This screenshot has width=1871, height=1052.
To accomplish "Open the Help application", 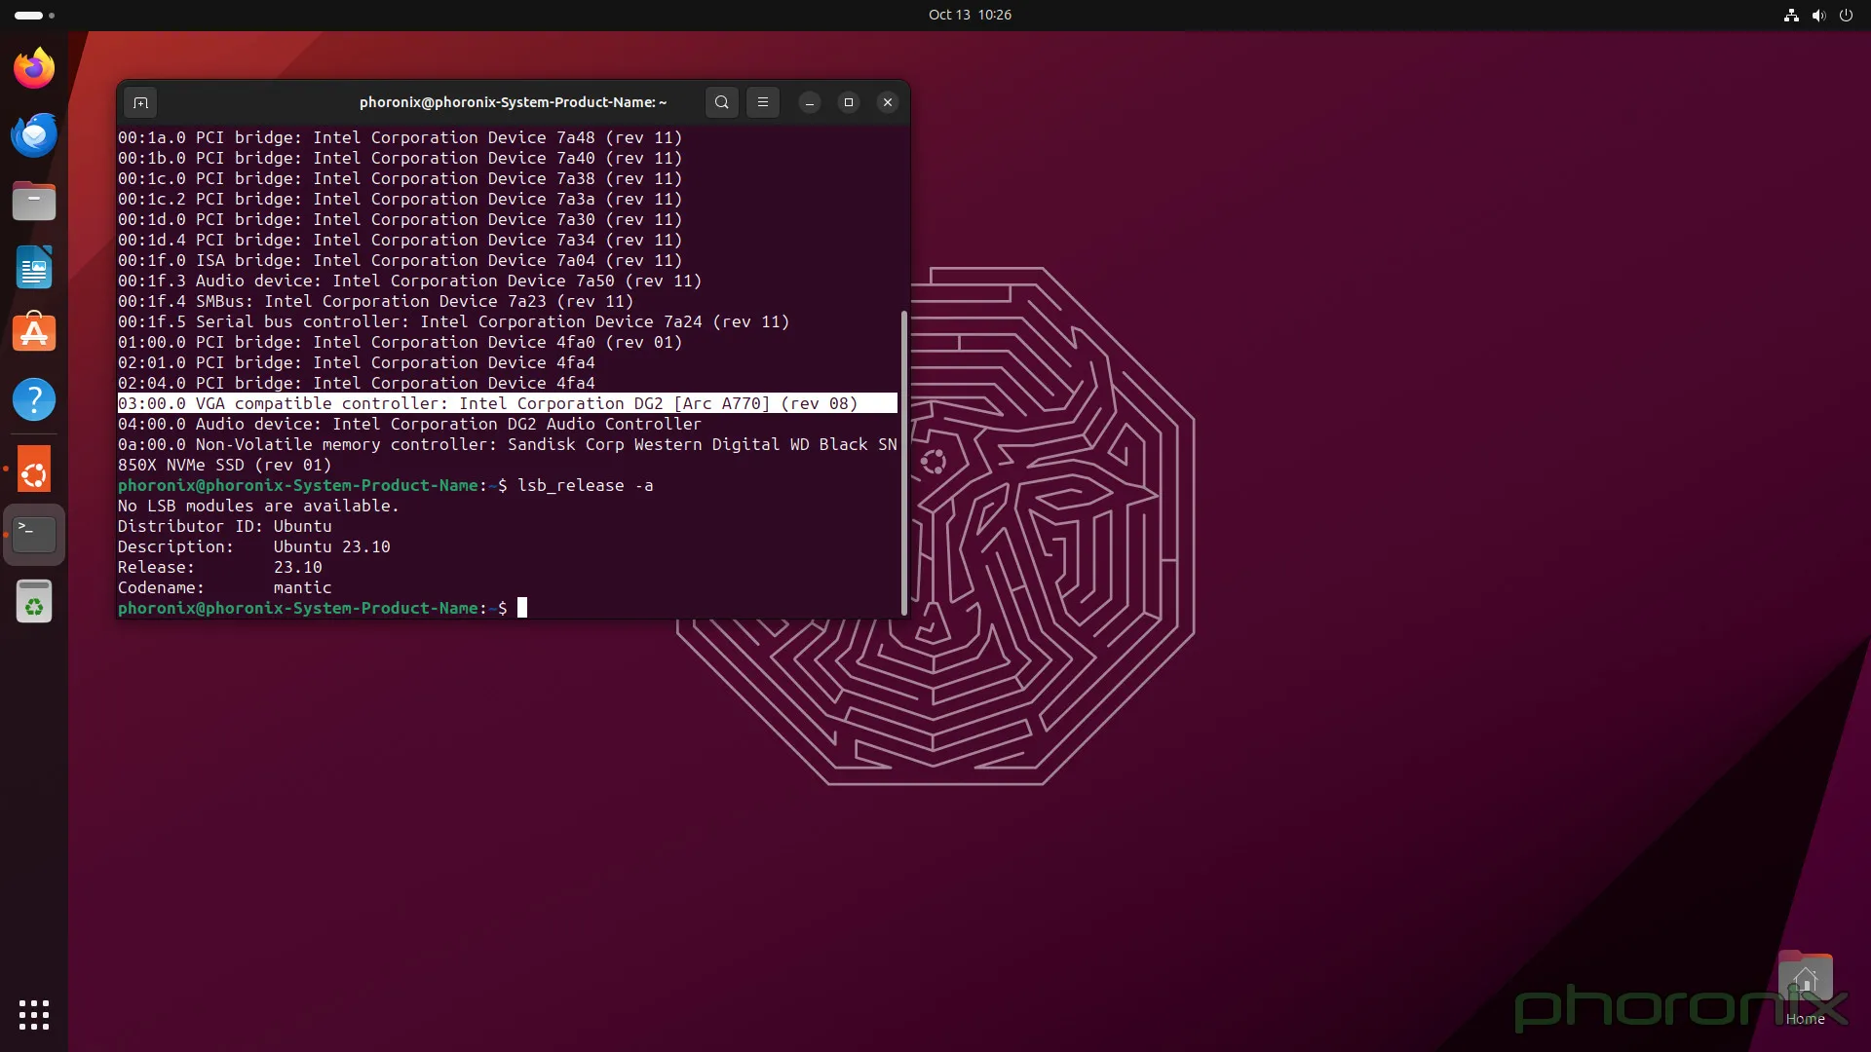I will click(x=33, y=399).
